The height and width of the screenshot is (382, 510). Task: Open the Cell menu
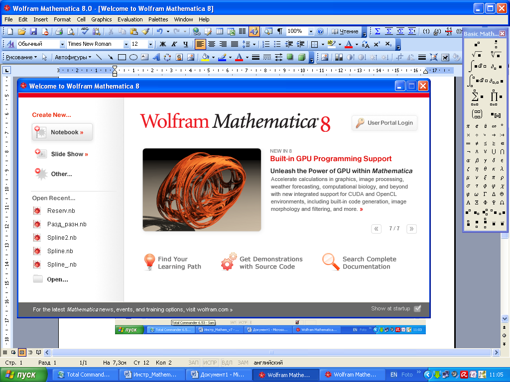point(81,19)
